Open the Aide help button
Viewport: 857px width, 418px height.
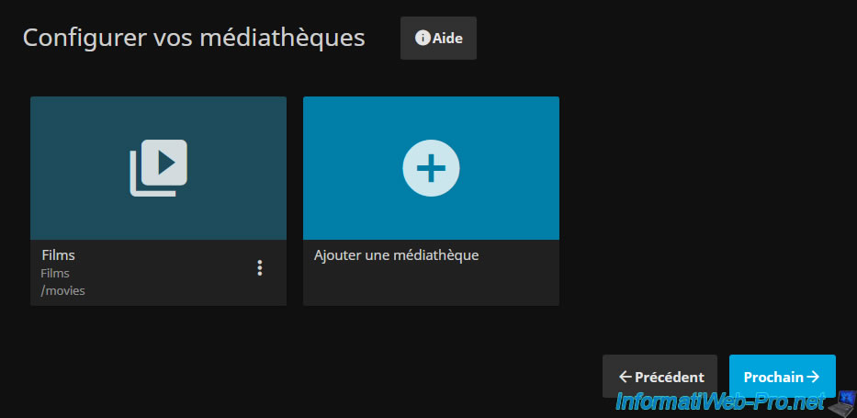pyautogui.click(x=438, y=38)
